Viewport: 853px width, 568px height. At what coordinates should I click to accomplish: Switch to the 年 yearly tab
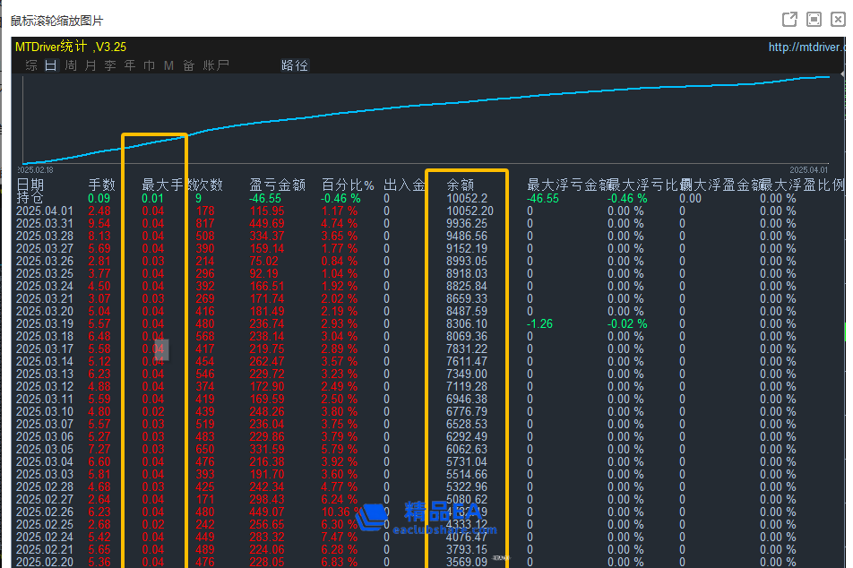pos(129,65)
